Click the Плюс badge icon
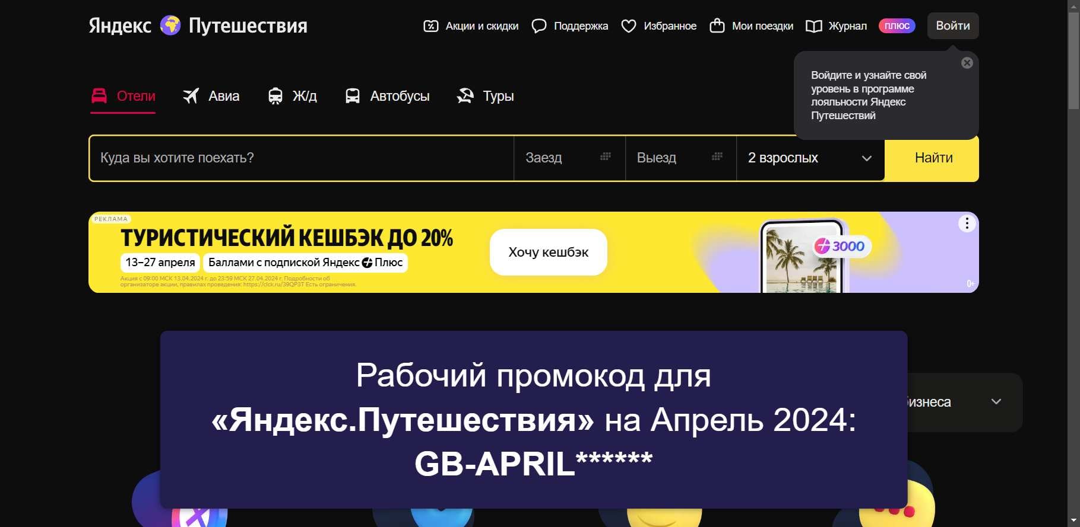This screenshot has height=527, width=1080. (x=897, y=26)
